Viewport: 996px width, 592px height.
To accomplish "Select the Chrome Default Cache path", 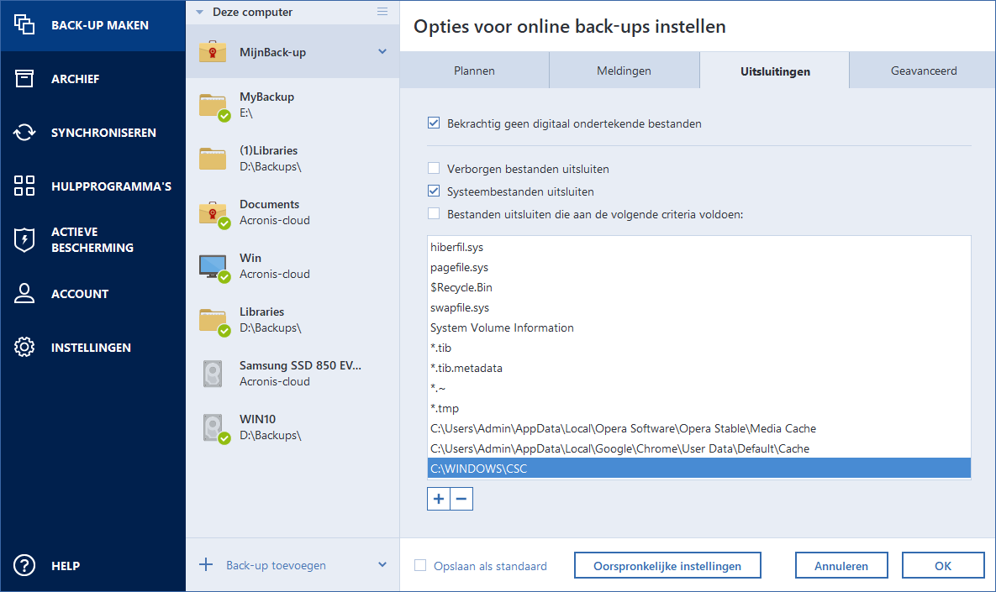I will point(698,448).
